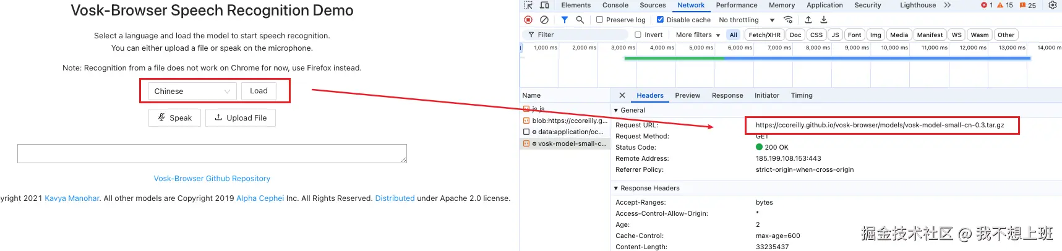Open Vosk-Browser Github Repository link

coord(212,179)
